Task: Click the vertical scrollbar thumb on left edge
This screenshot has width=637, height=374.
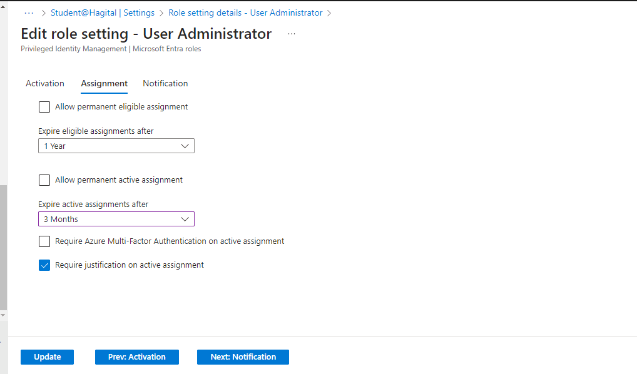Action: click(3, 247)
